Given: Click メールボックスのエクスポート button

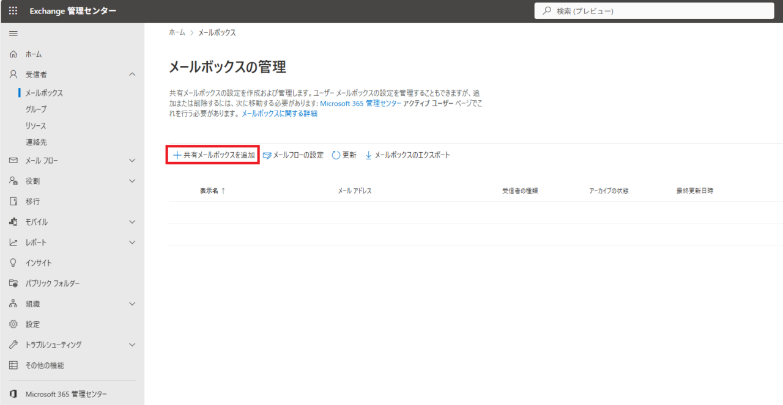Looking at the screenshot, I should [x=407, y=155].
